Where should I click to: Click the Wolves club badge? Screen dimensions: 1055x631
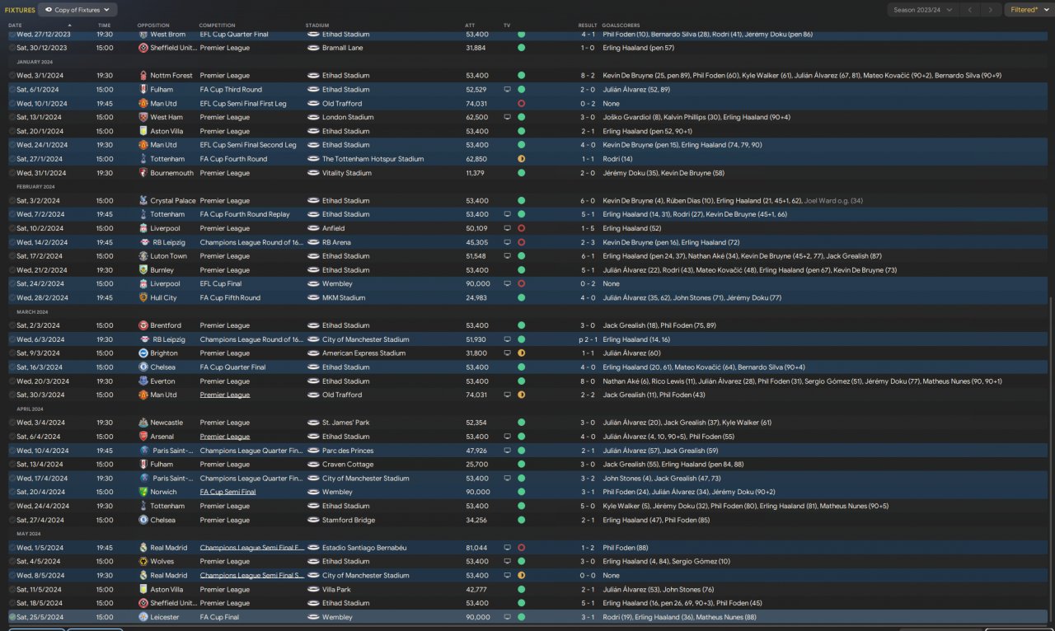(143, 562)
